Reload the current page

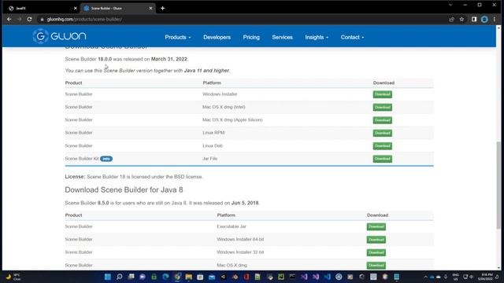click(29, 19)
